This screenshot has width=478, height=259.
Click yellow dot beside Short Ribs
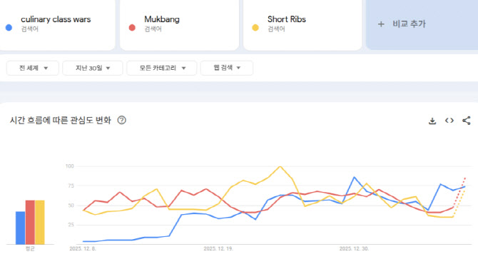pyautogui.click(x=255, y=28)
